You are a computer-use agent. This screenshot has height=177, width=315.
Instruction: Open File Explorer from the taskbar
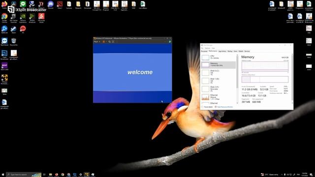[x=50, y=175]
